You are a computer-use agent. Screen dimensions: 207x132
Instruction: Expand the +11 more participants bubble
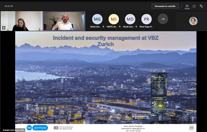(x=163, y=19)
